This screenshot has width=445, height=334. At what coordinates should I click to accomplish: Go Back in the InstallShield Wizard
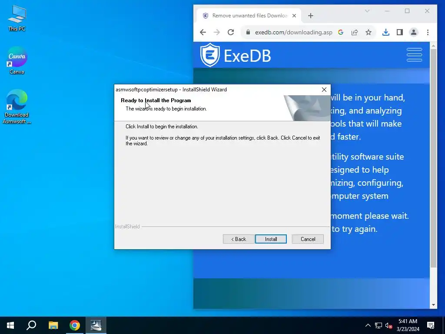pos(239,239)
